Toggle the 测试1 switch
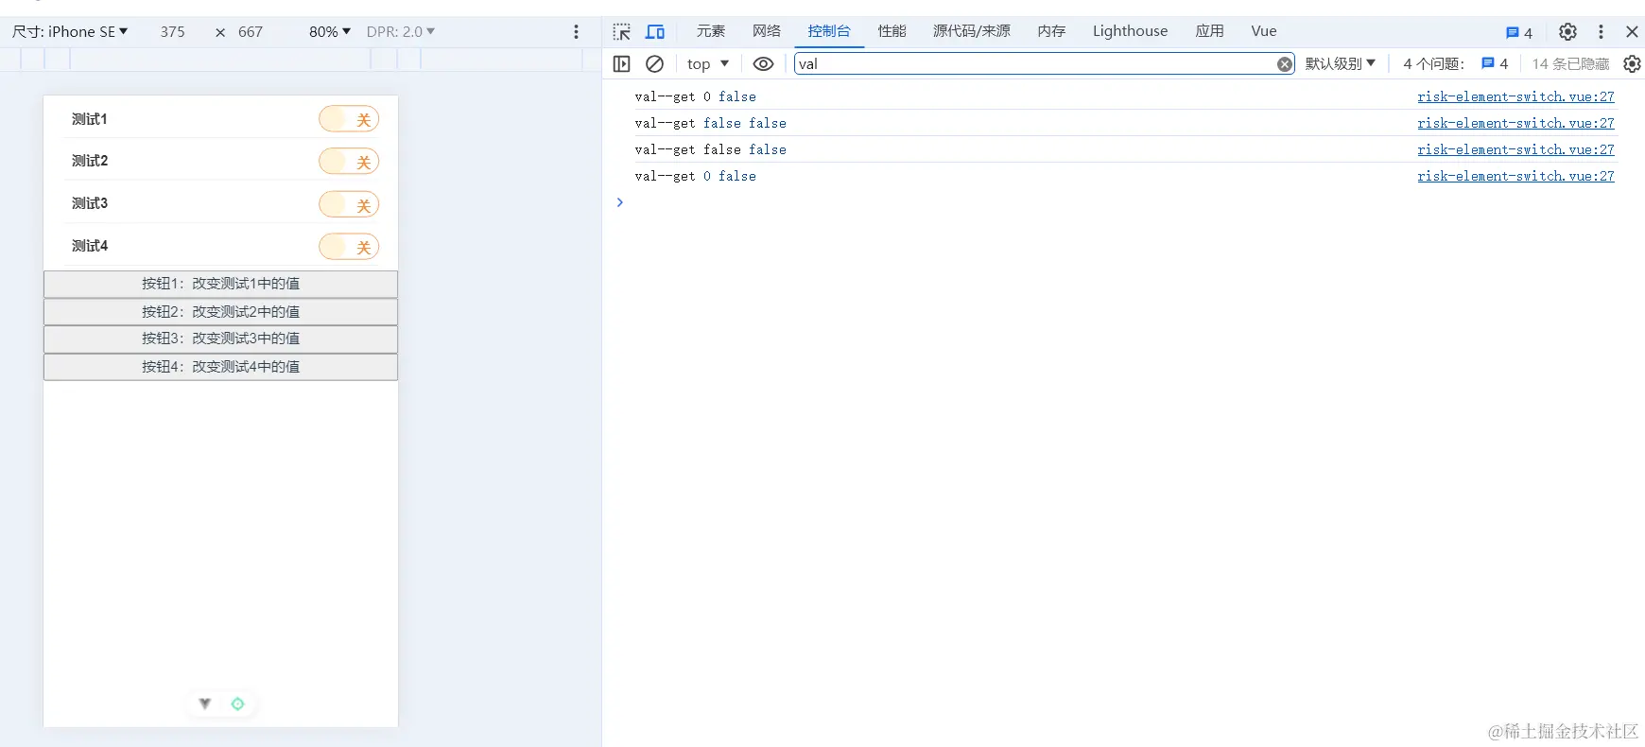1645x747 pixels. [x=349, y=119]
